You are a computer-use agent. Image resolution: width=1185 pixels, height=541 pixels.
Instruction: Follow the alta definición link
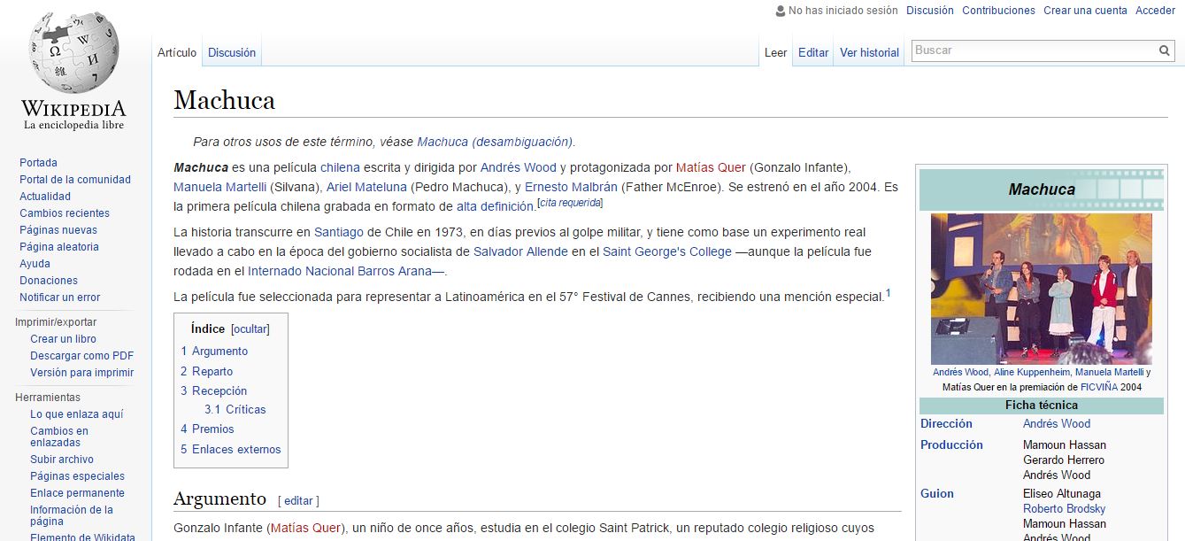(495, 206)
